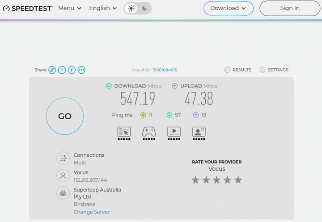Click the idle ping yellow icon
Viewport: 322px width, 222px height.
point(143,115)
